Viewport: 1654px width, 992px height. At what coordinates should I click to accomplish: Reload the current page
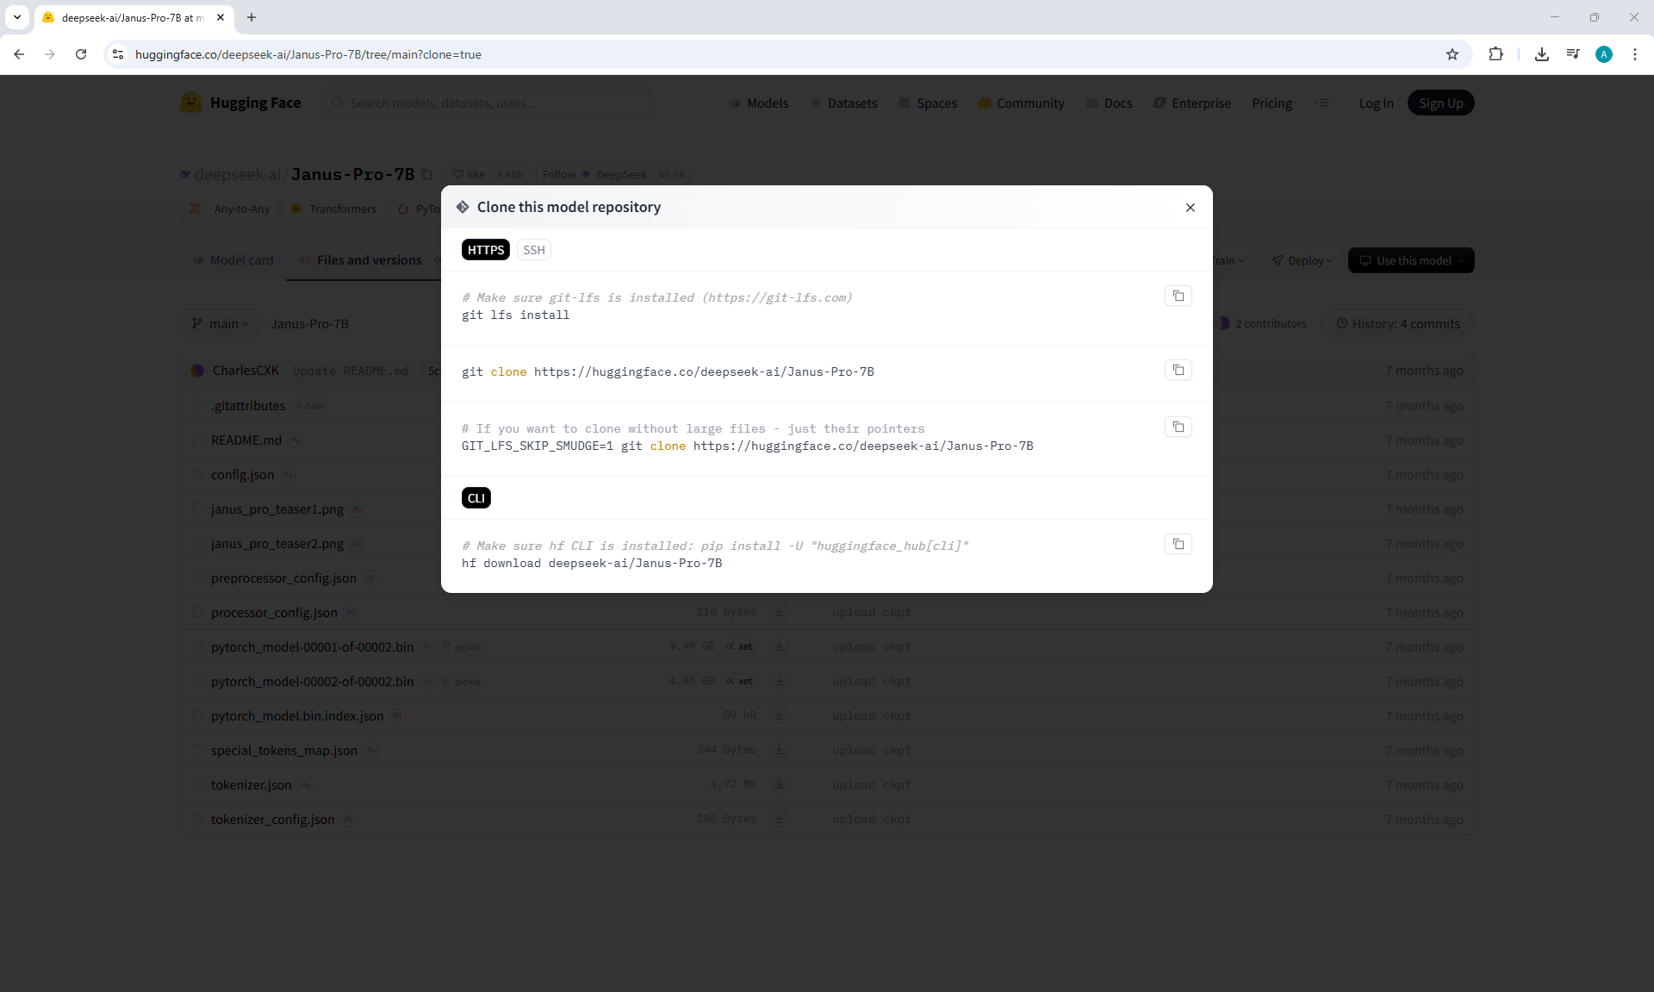coord(81,54)
